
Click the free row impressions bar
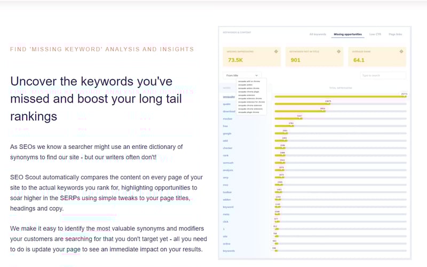pyautogui.click(x=284, y=126)
